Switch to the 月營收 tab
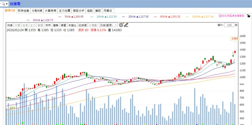252x125 pixels. click(x=108, y=11)
